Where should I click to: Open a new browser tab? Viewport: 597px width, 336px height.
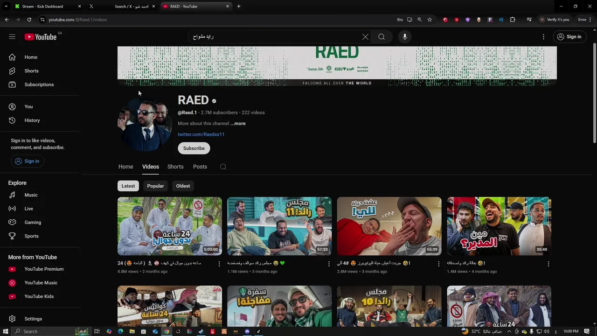point(238,6)
